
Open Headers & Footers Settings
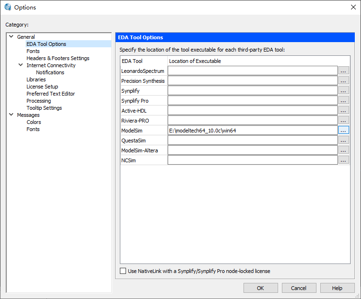click(58, 58)
